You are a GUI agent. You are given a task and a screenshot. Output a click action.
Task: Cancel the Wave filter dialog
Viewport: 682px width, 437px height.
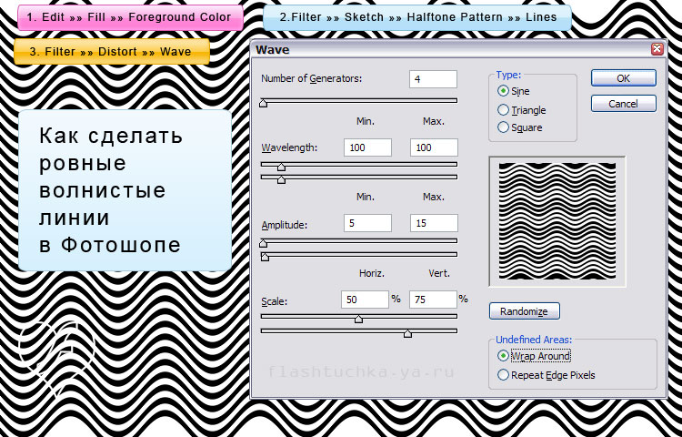tap(623, 104)
